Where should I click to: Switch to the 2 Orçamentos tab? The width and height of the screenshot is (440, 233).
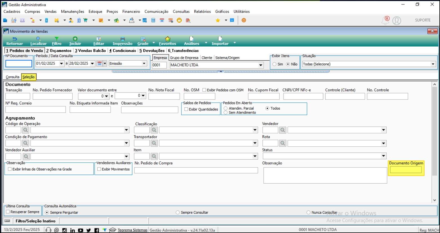point(59,50)
